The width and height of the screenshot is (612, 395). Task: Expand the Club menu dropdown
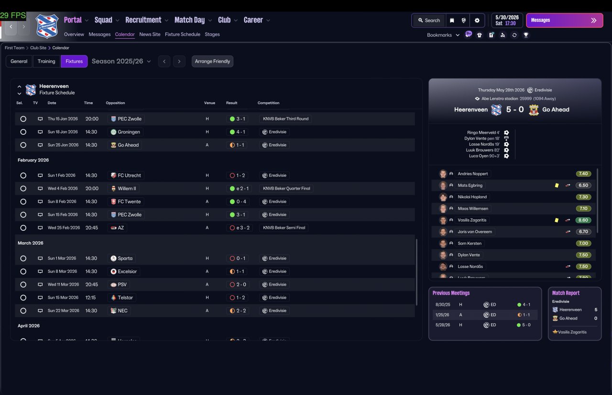(x=235, y=21)
